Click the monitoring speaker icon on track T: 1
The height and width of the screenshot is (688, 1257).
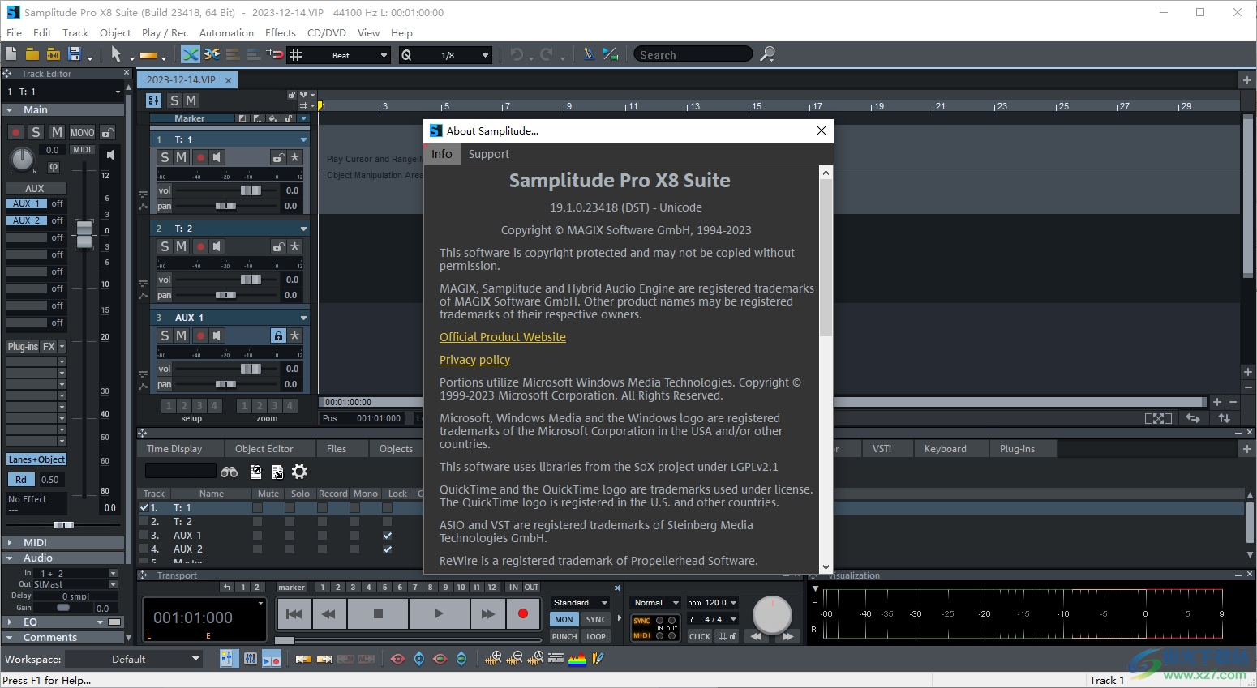pos(217,157)
